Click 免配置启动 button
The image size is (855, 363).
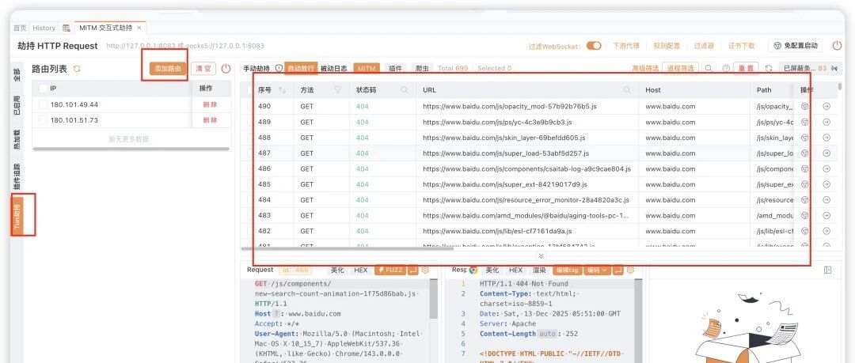click(x=796, y=46)
